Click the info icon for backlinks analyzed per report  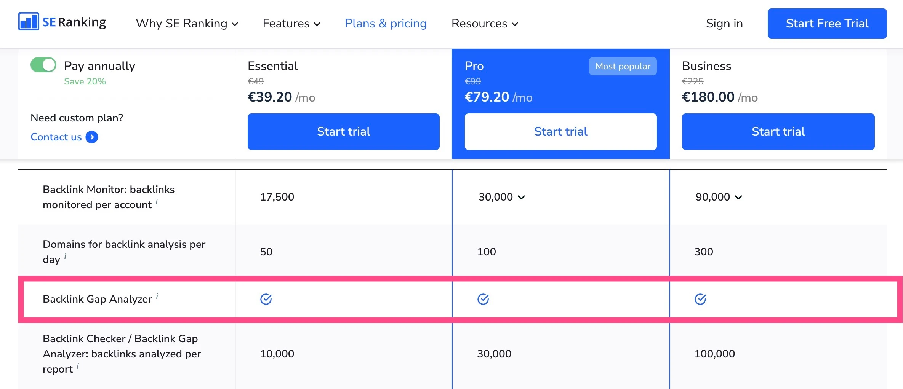[78, 366]
